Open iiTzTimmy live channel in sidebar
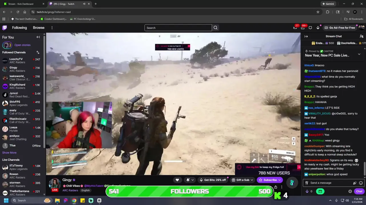366x205 pixels. (22, 167)
